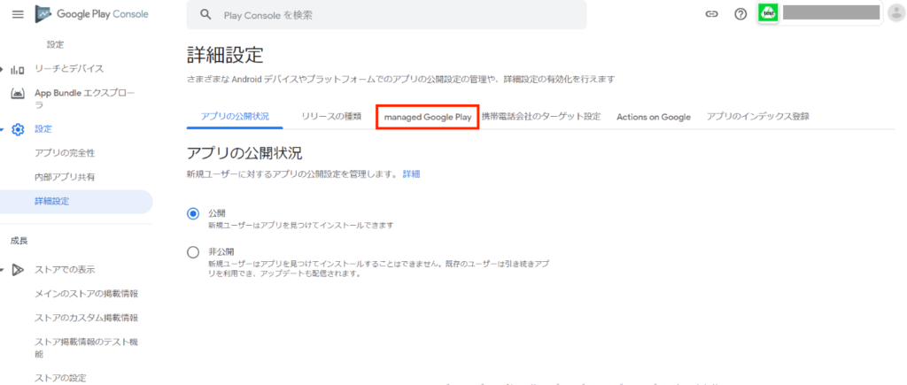
Task: Expand the ストアでの表示 section
Action: 3,270
